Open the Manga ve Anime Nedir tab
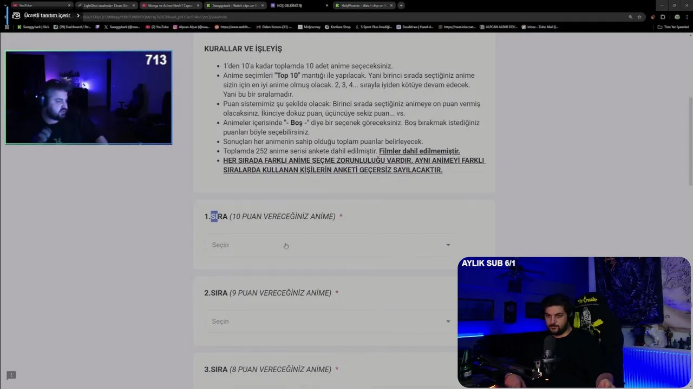 tap(170, 5)
